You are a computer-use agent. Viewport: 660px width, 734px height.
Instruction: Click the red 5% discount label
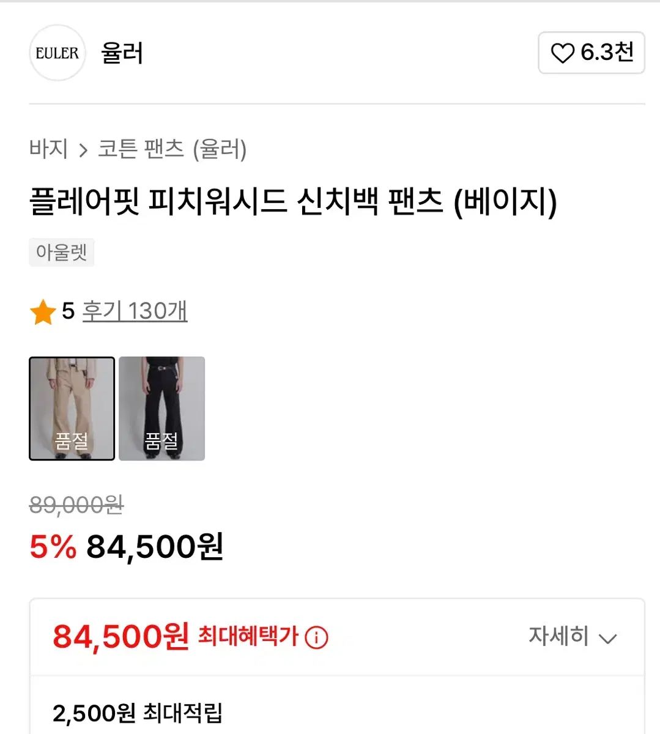(x=53, y=547)
